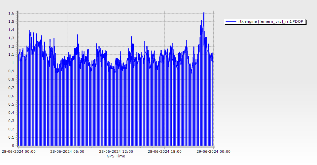Click the 0,7 y-axis tick label
This screenshot has width=317, height=165.
pos(11,88)
